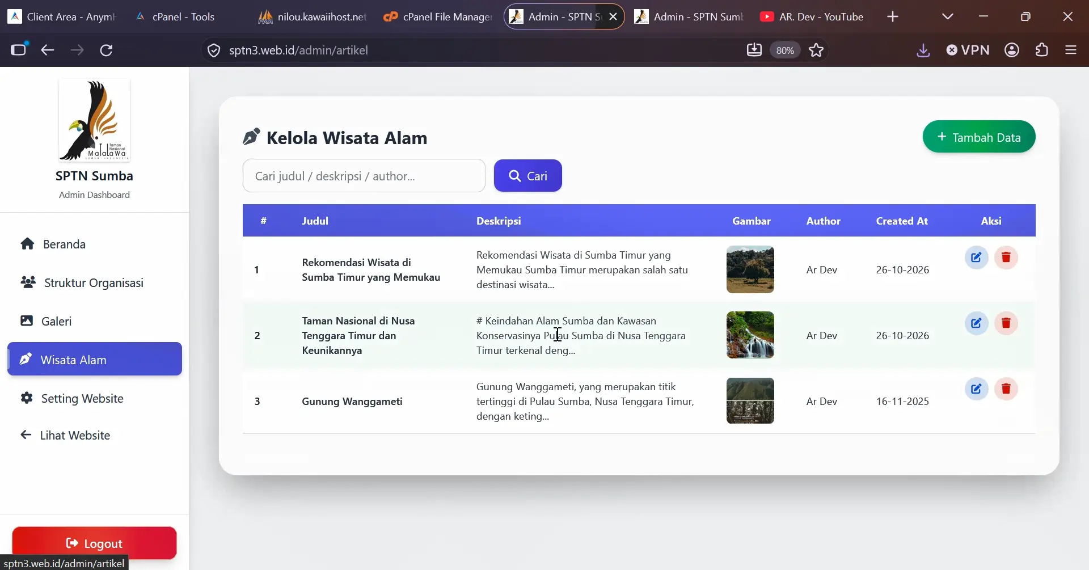This screenshot has height=570, width=1089.
Task: Click the red Logout button
Action: (x=94, y=543)
